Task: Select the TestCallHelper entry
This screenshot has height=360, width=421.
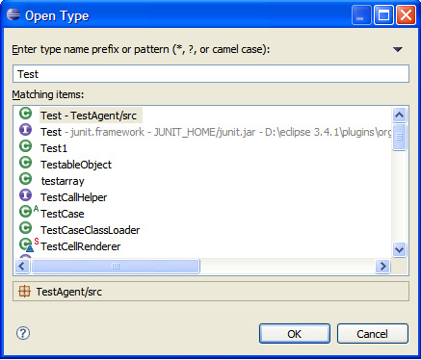Action: (74, 197)
